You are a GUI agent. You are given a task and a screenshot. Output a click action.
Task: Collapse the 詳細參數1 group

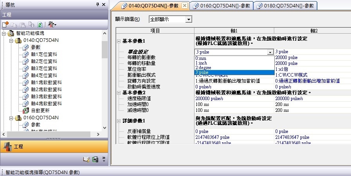(x=119, y=121)
